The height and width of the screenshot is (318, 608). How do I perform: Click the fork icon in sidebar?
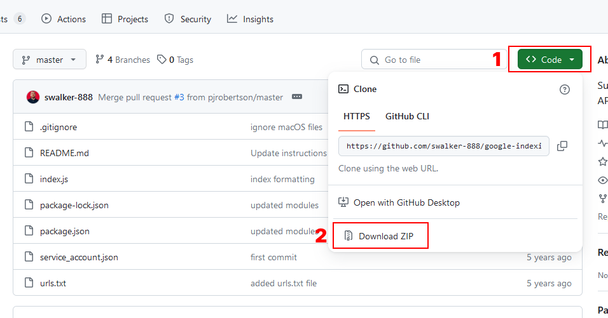click(602, 199)
